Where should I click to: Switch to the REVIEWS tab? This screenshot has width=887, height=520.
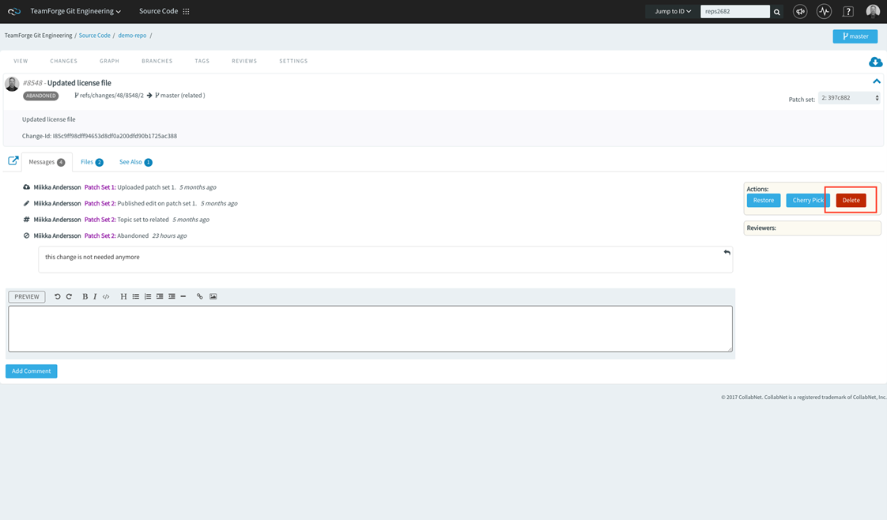click(244, 61)
